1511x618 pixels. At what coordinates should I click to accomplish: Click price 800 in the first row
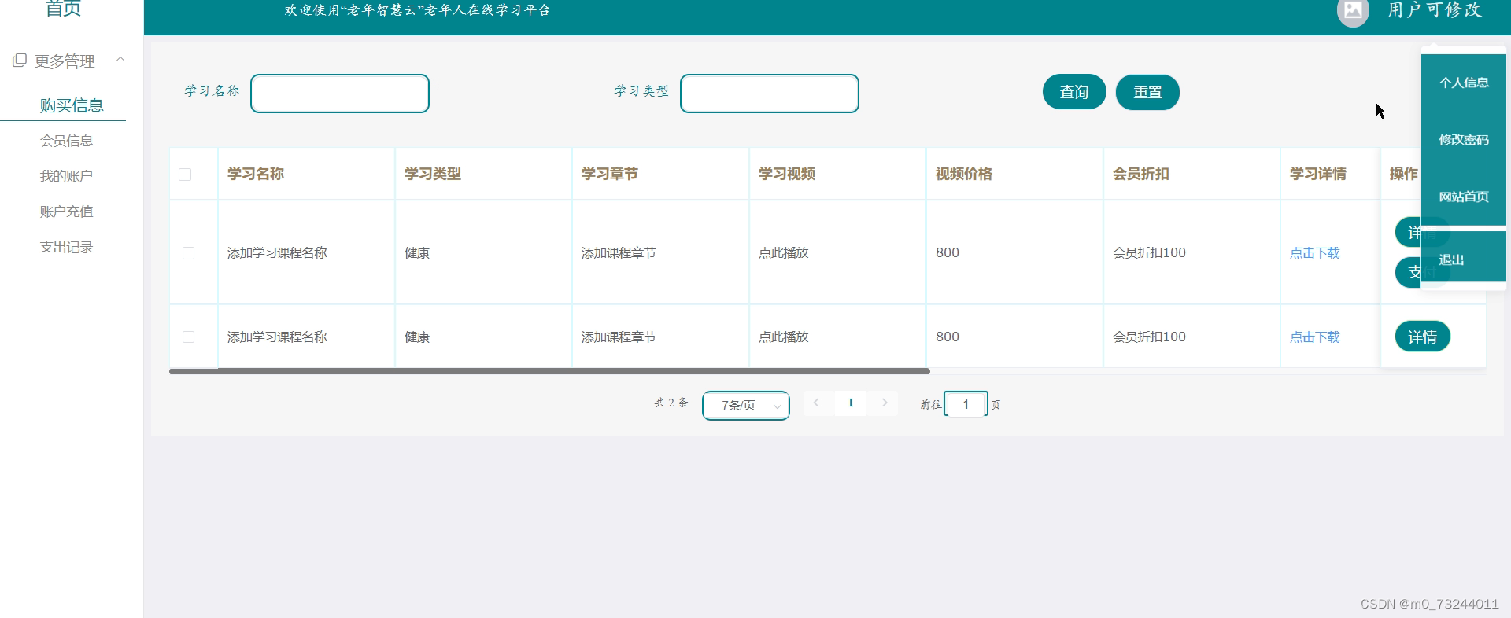948,253
